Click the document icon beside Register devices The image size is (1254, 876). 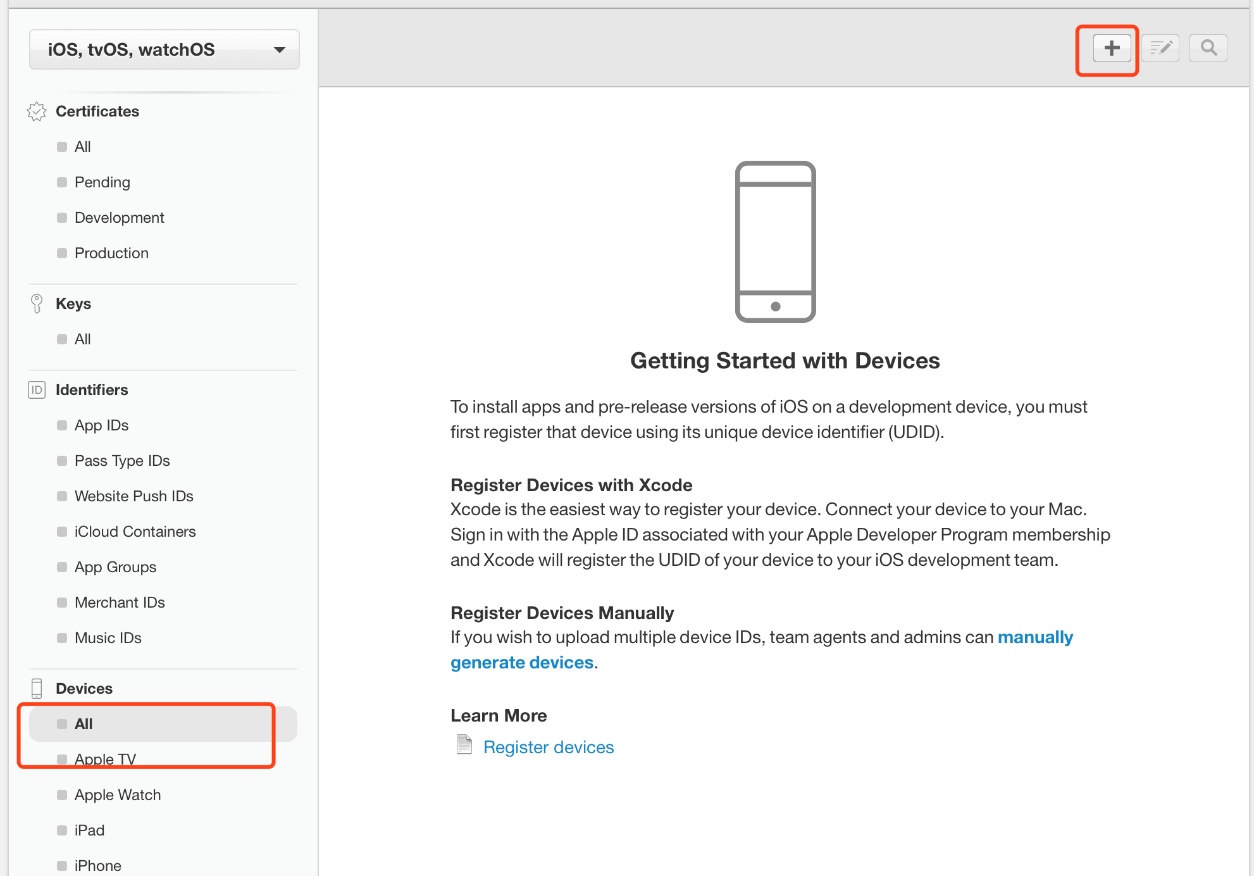(x=464, y=745)
